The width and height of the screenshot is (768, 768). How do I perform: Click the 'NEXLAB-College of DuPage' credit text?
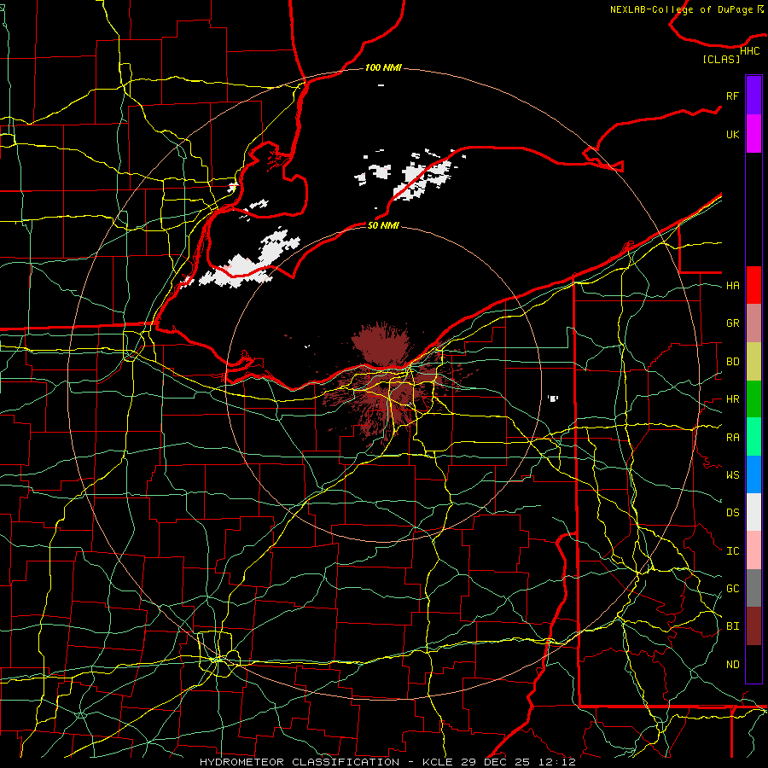click(681, 9)
